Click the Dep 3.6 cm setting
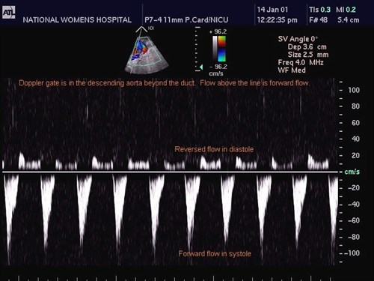 pos(307,46)
